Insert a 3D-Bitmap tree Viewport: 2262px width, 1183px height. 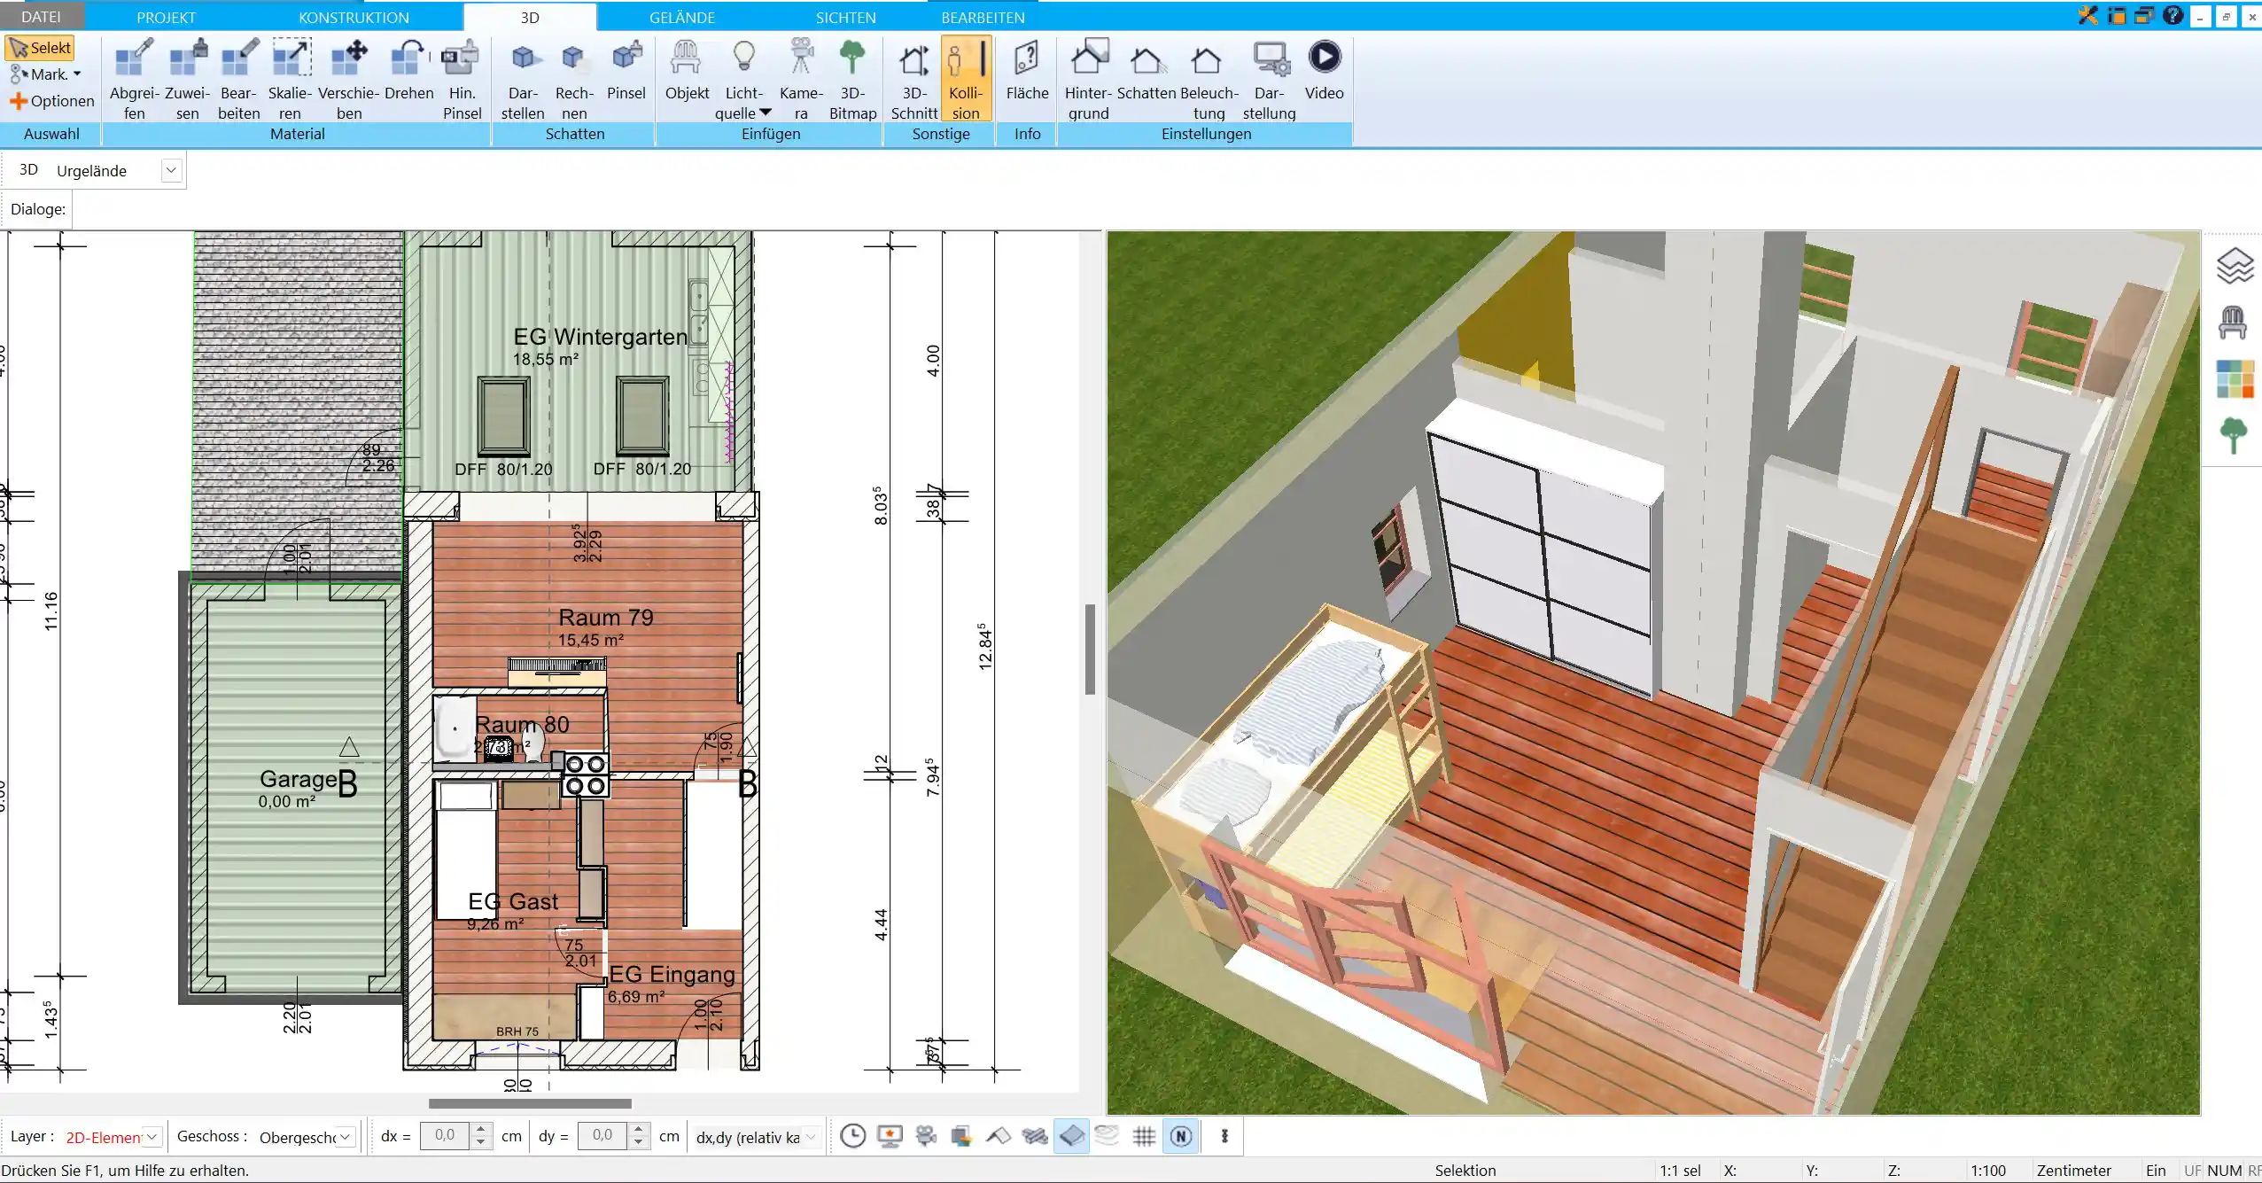pyautogui.click(x=852, y=79)
